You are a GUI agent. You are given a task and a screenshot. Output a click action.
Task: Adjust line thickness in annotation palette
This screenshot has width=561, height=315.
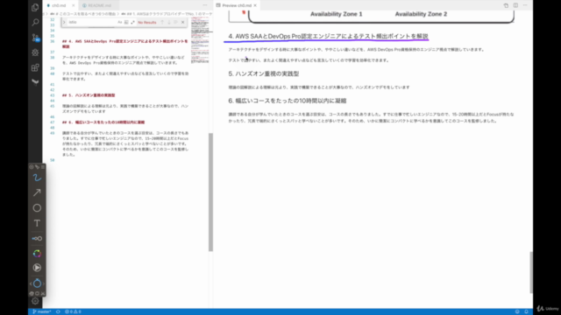[37, 238]
